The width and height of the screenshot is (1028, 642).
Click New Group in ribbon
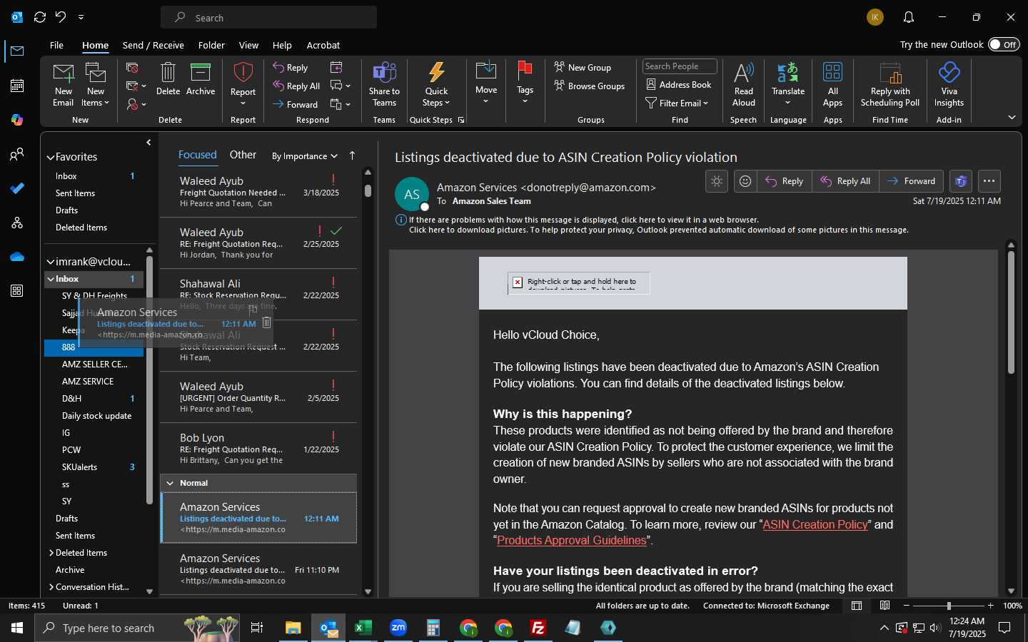tap(583, 67)
